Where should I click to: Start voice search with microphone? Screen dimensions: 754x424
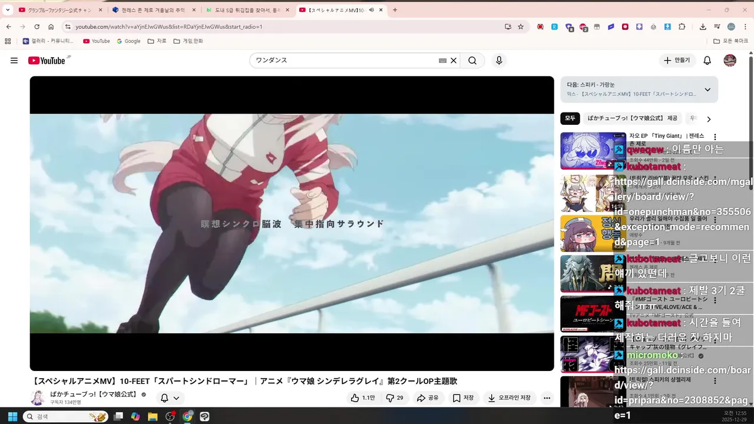tap(499, 60)
